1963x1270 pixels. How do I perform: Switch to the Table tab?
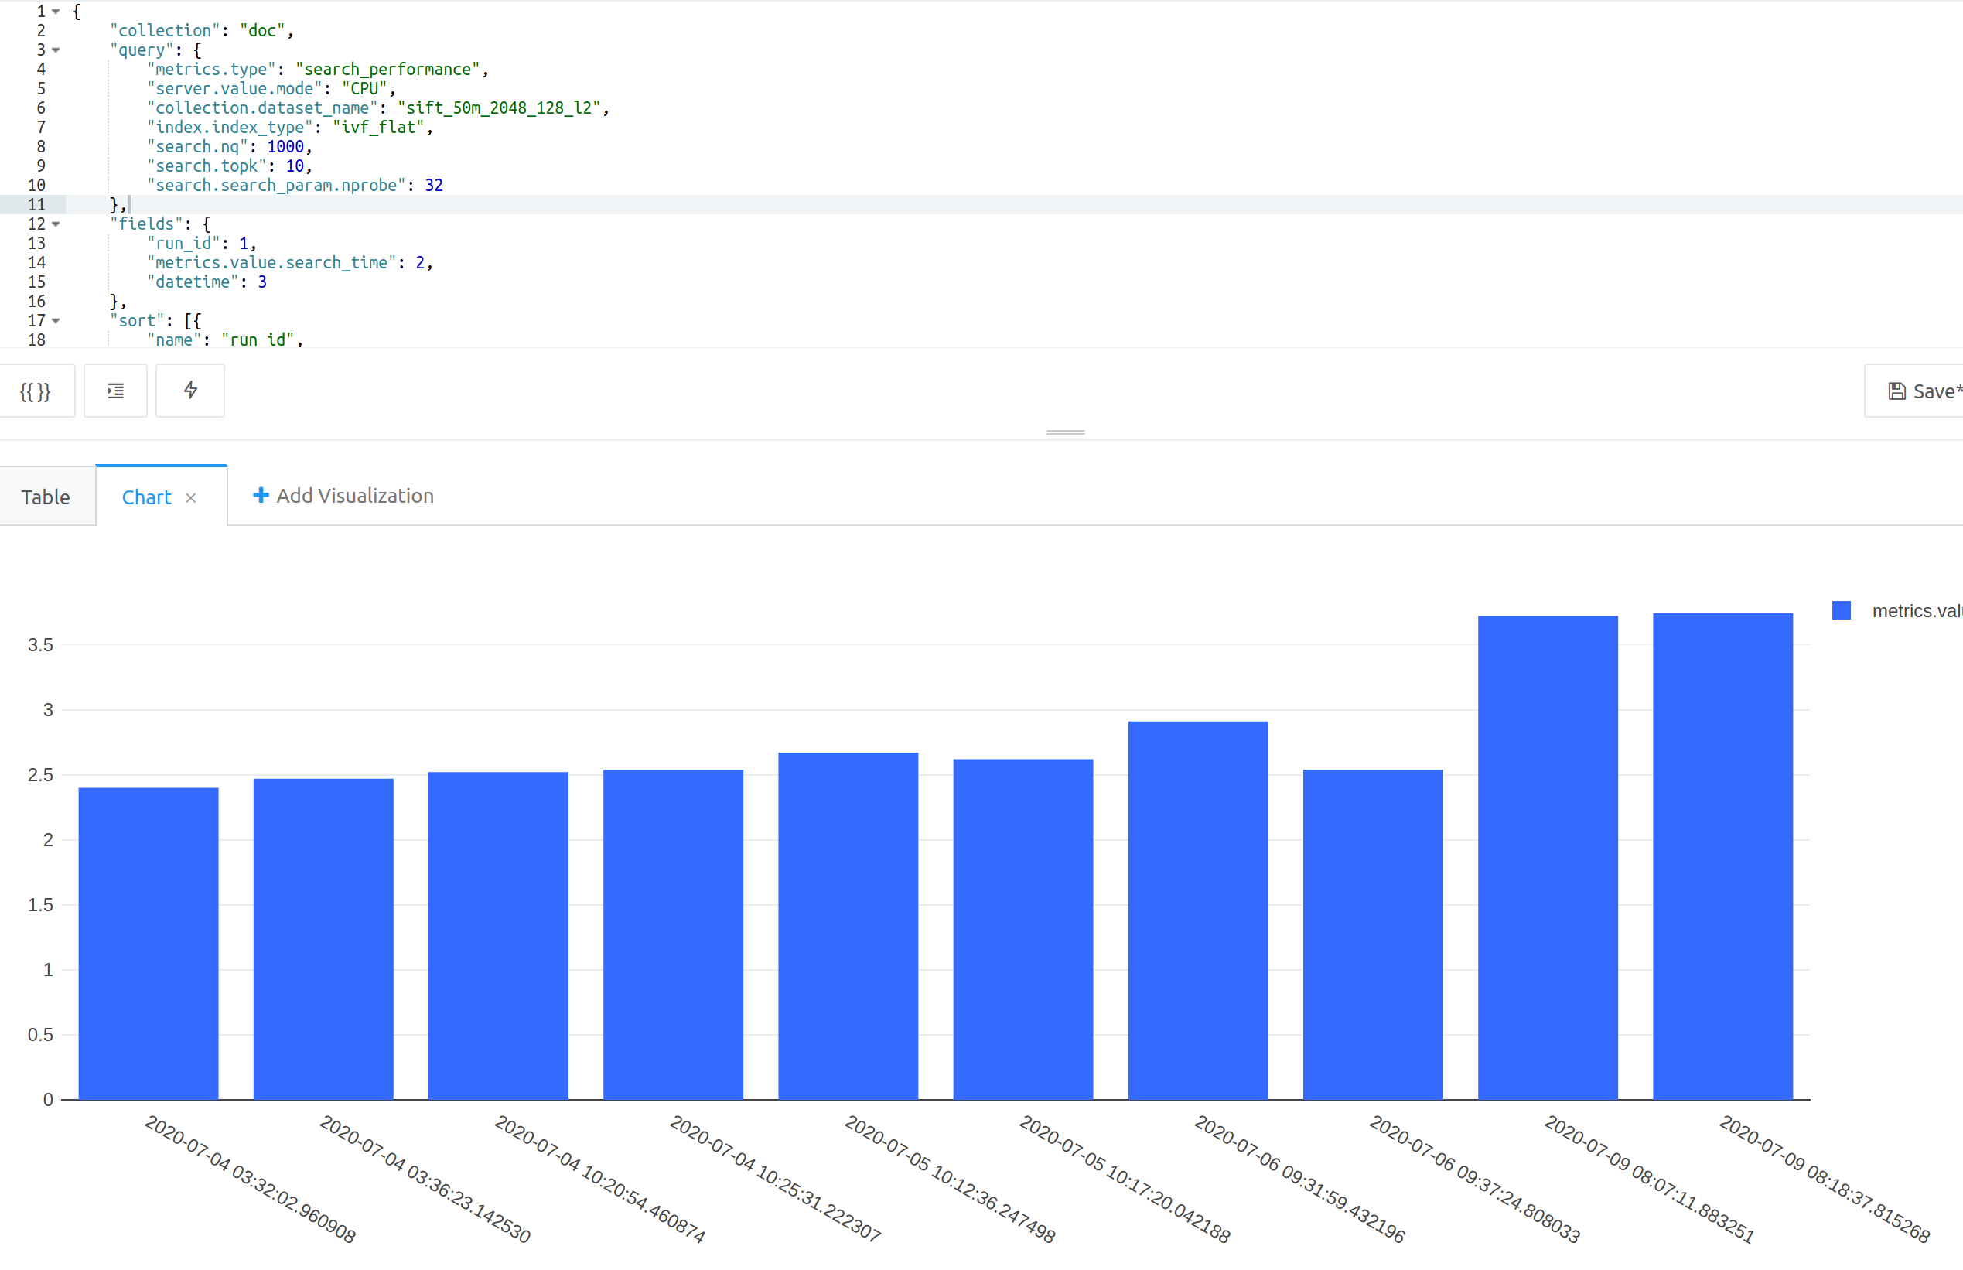click(x=46, y=497)
